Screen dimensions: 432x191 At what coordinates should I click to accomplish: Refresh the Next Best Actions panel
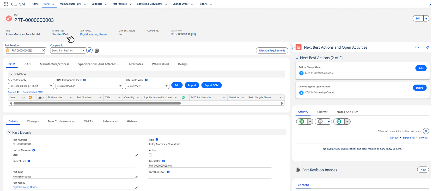427,47
